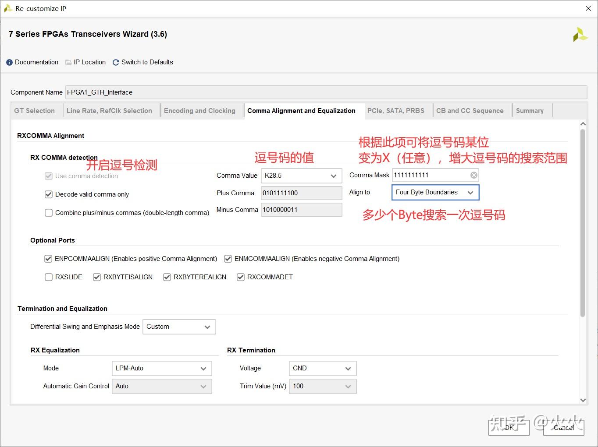Clear the Comma Mask field with its x icon

coord(473,175)
